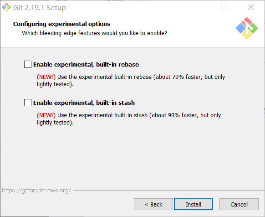The image size is (265, 217).
Task: Click the large Git logo in the header
Action: point(247,28)
